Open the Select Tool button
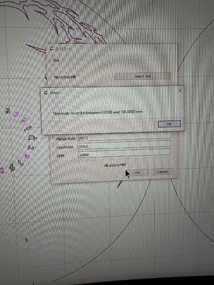The height and width of the screenshot is (285, 214). pos(142,76)
